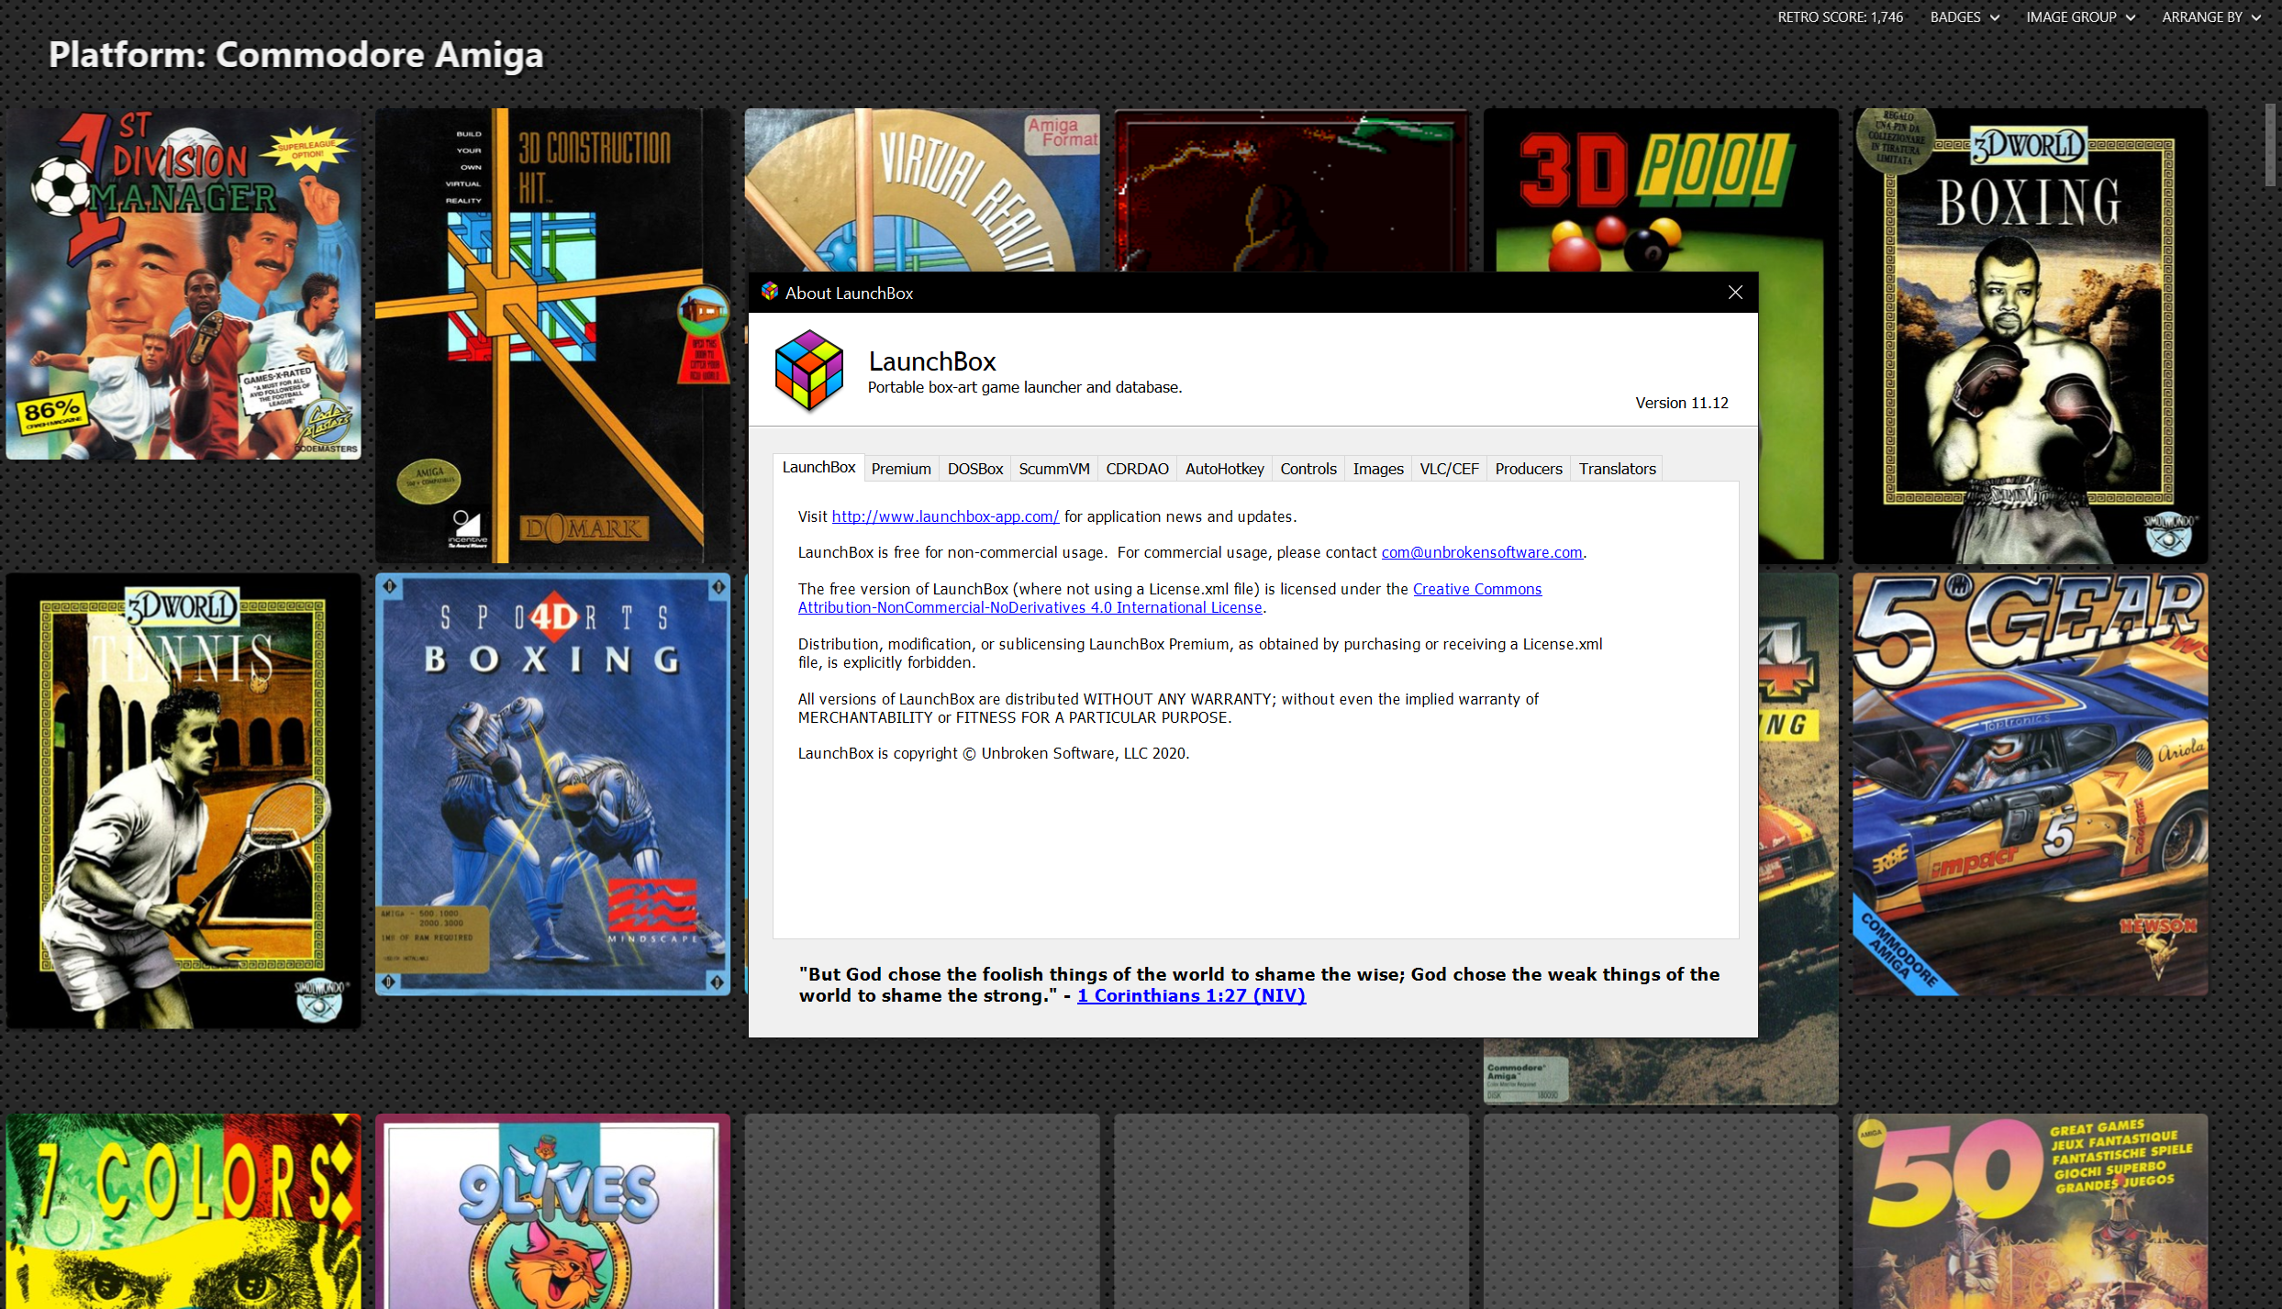Viewport: 2282px width, 1309px height.
Task: Select 3D World Boxing cover
Action: [2031, 336]
